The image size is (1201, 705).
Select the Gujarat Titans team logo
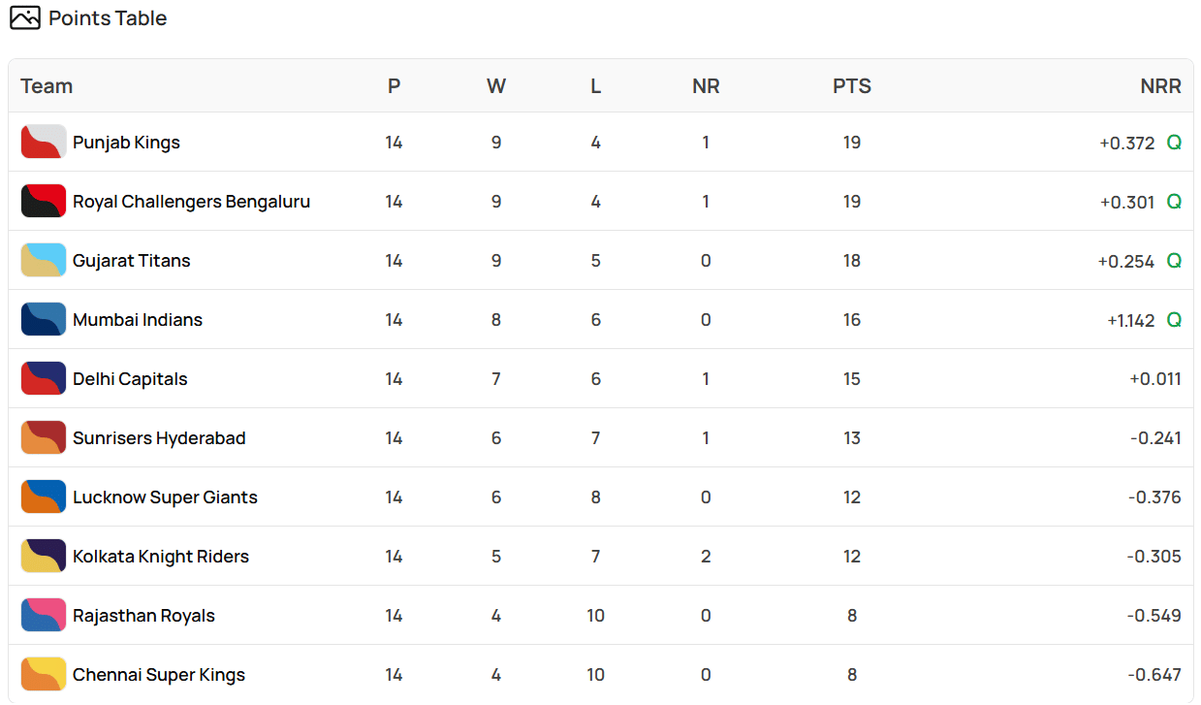point(44,260)
